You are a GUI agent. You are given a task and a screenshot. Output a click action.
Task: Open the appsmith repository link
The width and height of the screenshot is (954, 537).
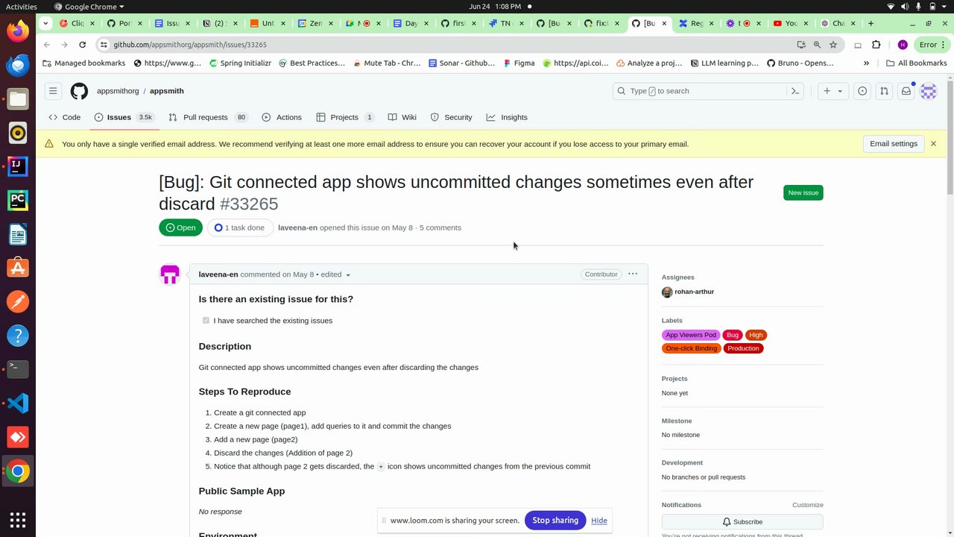(x=167, y=91)
